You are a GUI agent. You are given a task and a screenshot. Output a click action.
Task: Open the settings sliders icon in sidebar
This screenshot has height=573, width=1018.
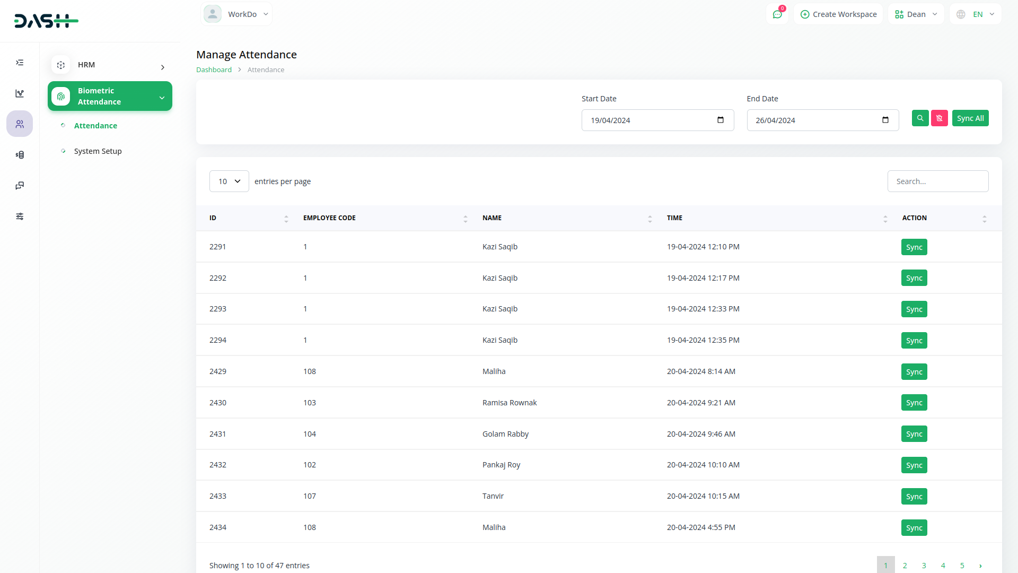pos(20,216)
